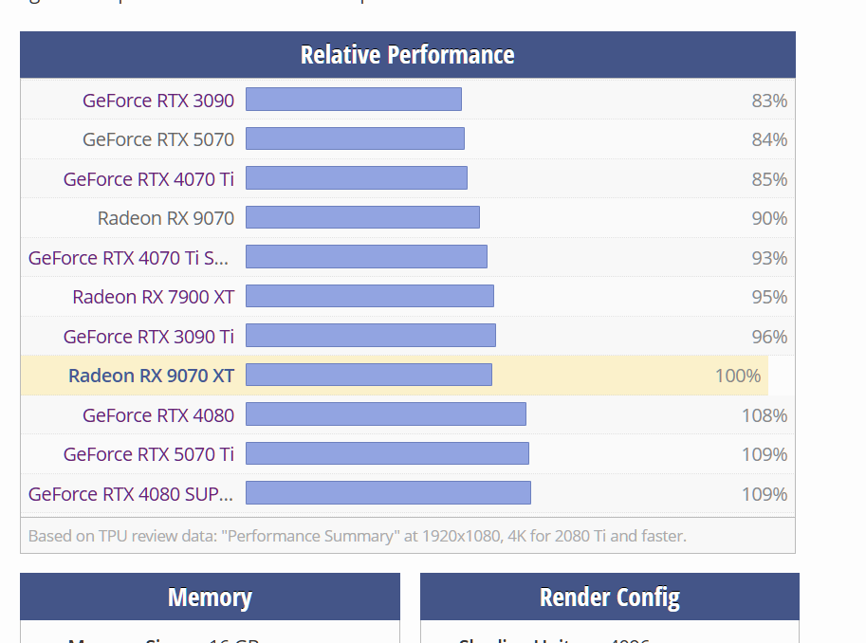This screenshot has width=866, height=643.
Task: Click the 100% value text
Action: [x=738, y=376]
